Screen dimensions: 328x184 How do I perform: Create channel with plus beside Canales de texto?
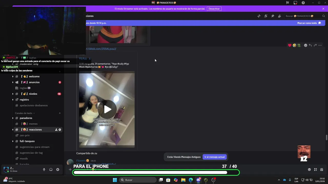tap(60, 113)
